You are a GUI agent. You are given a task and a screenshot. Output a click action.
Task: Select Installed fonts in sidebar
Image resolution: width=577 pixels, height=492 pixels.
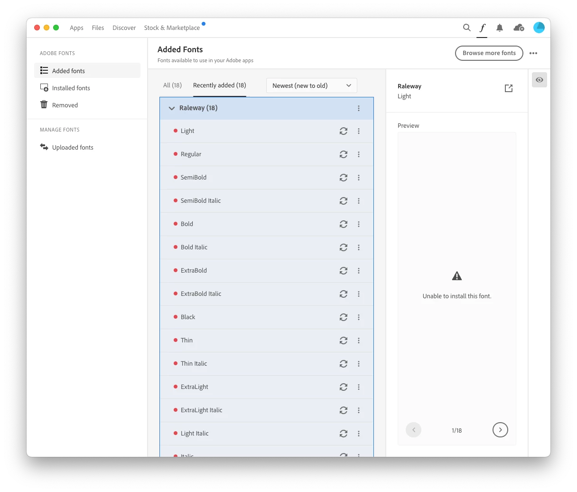(x=87, y=88)
